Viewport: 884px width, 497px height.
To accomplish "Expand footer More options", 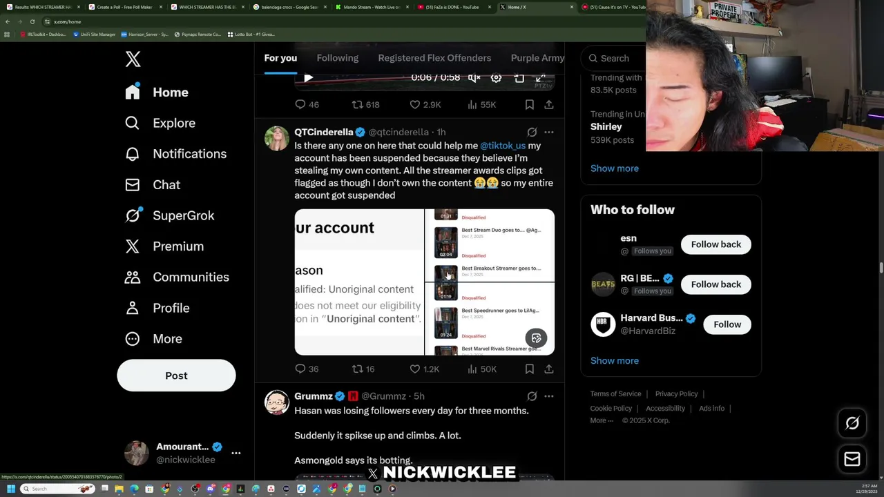I will [x=602, y=420].
